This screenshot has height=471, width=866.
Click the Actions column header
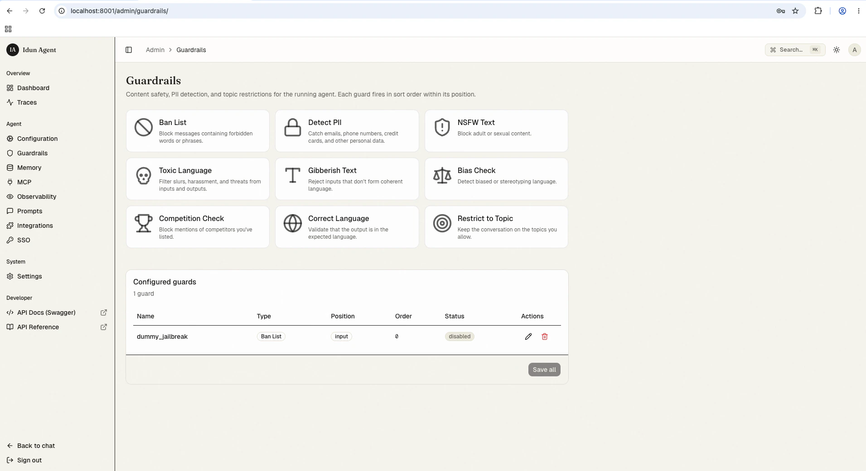532,316
